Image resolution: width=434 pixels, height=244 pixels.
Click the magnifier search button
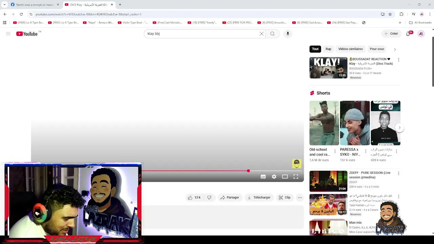[x=272, y=34]
